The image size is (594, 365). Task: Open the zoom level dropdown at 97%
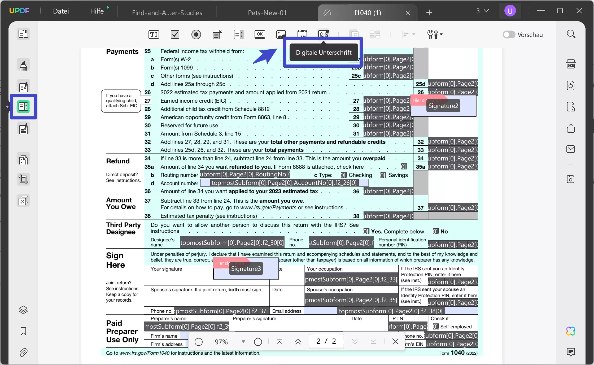pos(244,342)
